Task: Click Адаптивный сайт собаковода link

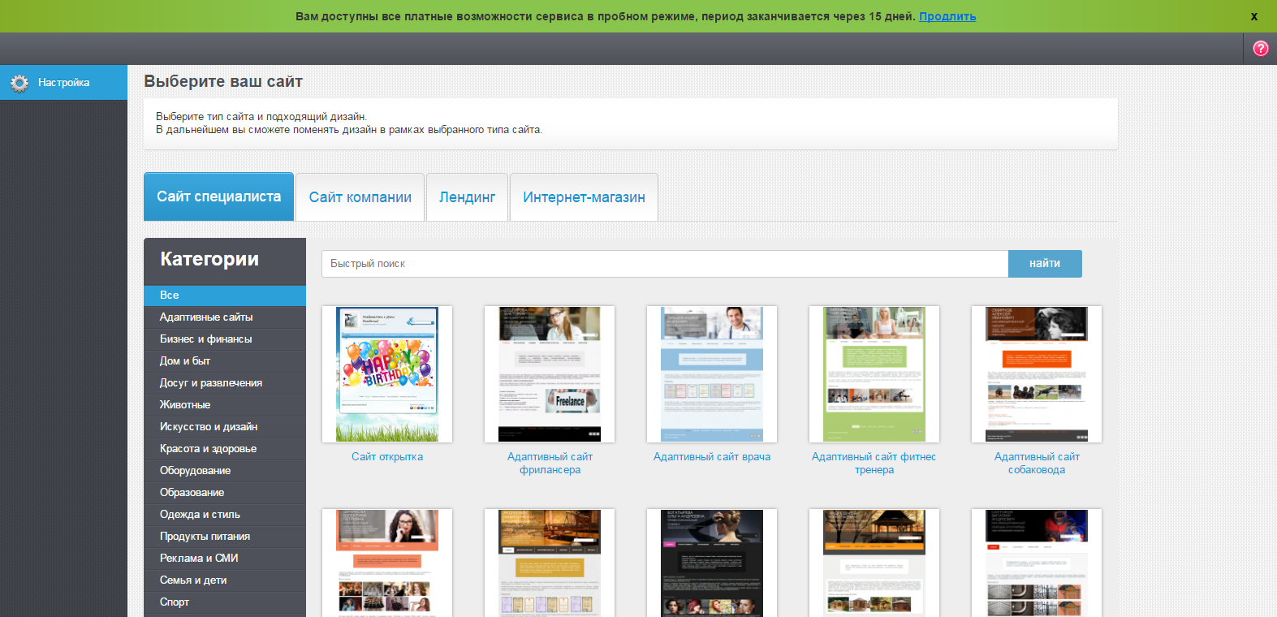Action: [x=1037, y=463]
